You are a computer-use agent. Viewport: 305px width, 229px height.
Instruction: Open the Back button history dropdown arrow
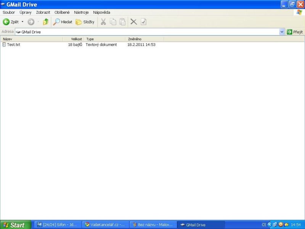point(22,22)
